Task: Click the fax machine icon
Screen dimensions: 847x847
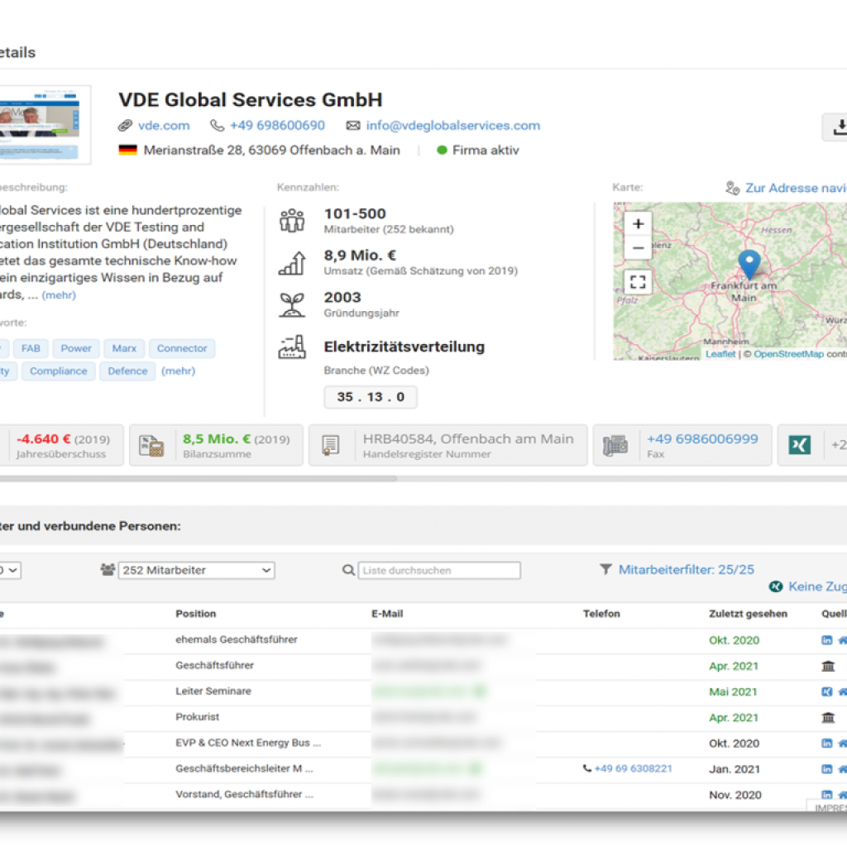Action: tap(615, 445)
